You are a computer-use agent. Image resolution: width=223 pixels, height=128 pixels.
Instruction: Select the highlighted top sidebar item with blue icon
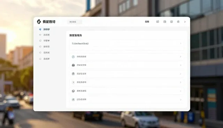point(44,29)
